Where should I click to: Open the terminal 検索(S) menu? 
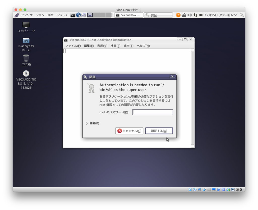(115, 46)
